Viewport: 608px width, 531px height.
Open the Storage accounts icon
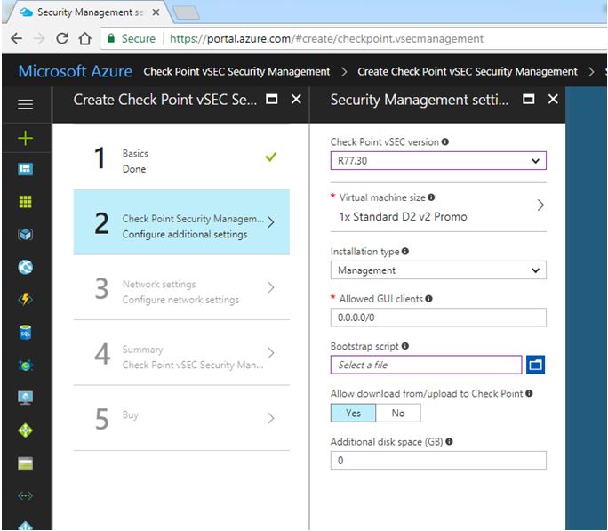coord(25,463)
